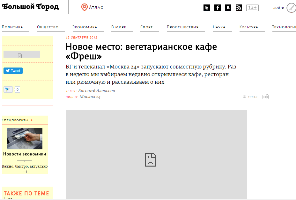296x200 pixels.
Task: Open the Большой Город site logo
Action: pyautogui.click(x=30, y=7)
